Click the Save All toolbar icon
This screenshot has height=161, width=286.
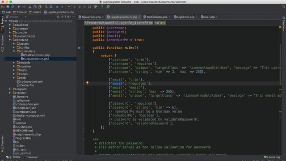click(8, 7)
